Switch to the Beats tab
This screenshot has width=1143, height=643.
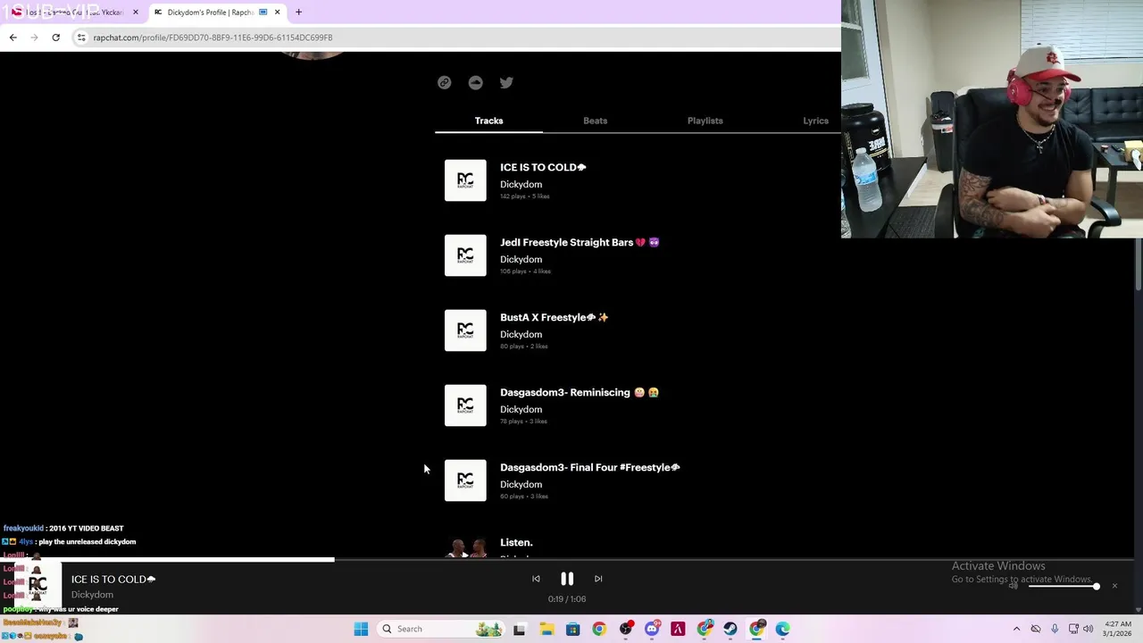pyautogui.click(x=595, y=121)
